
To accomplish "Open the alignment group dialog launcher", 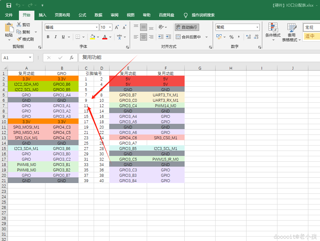I will click(210, 47).
